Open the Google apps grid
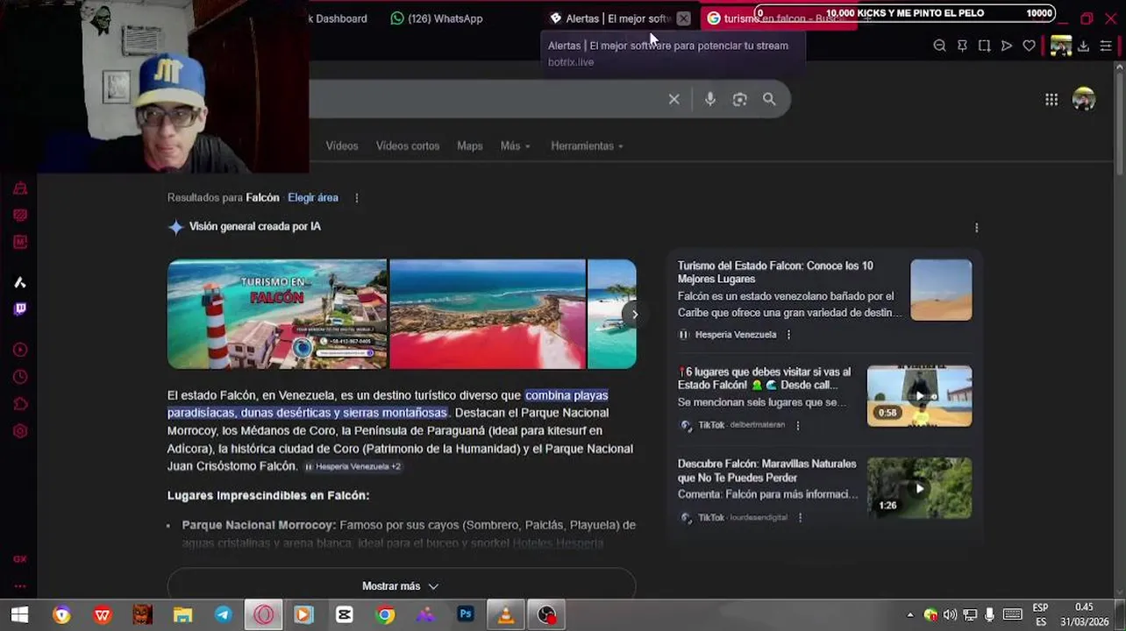The width and height of the screenshot is (1126, 631). point(1051,99)
